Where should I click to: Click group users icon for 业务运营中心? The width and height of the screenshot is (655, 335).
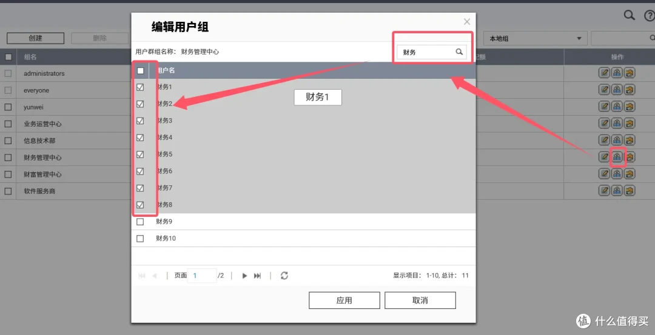617,123
